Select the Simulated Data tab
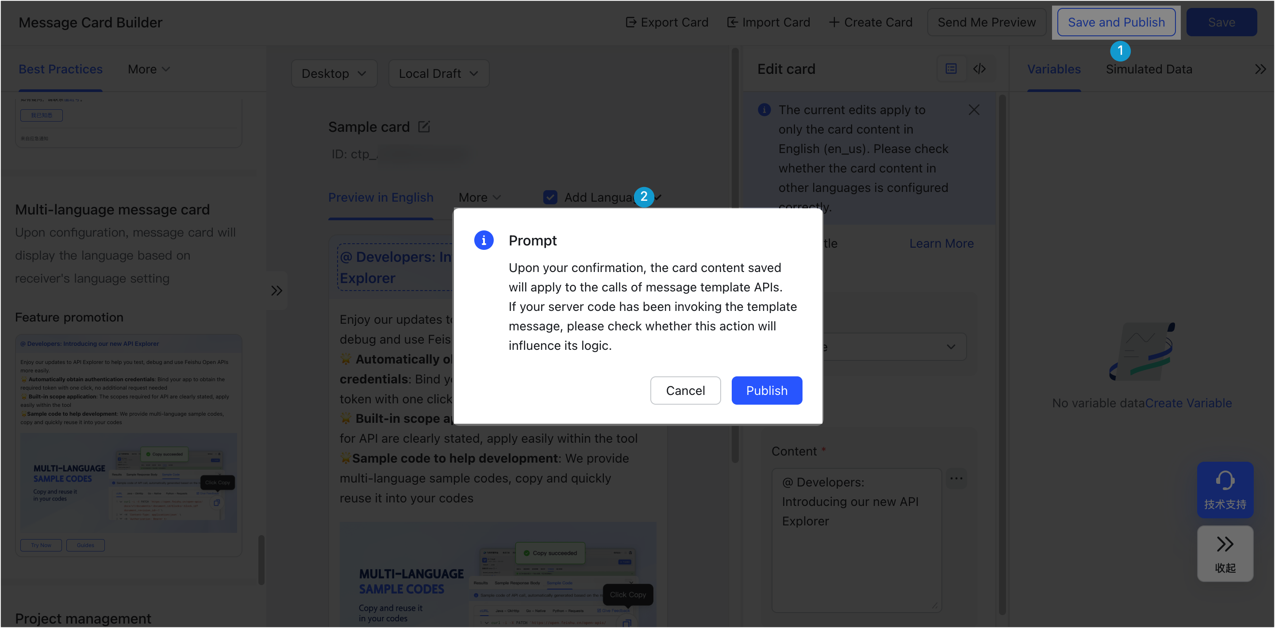The image size is (1275, 628). [1149, 69]
